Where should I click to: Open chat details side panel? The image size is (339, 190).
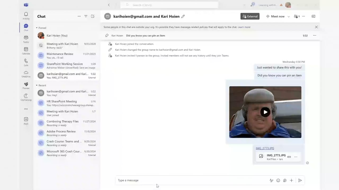point(314,16)
